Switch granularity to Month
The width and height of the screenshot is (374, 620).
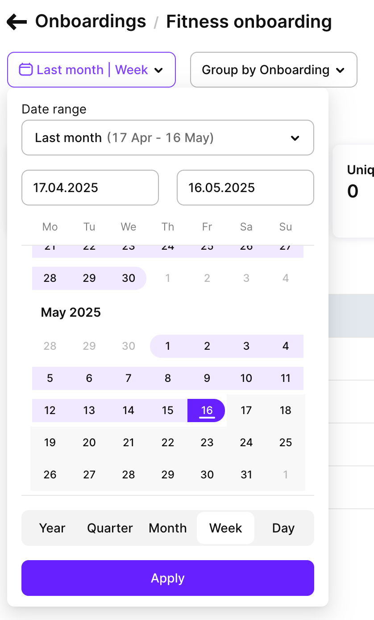coord(167,528)
